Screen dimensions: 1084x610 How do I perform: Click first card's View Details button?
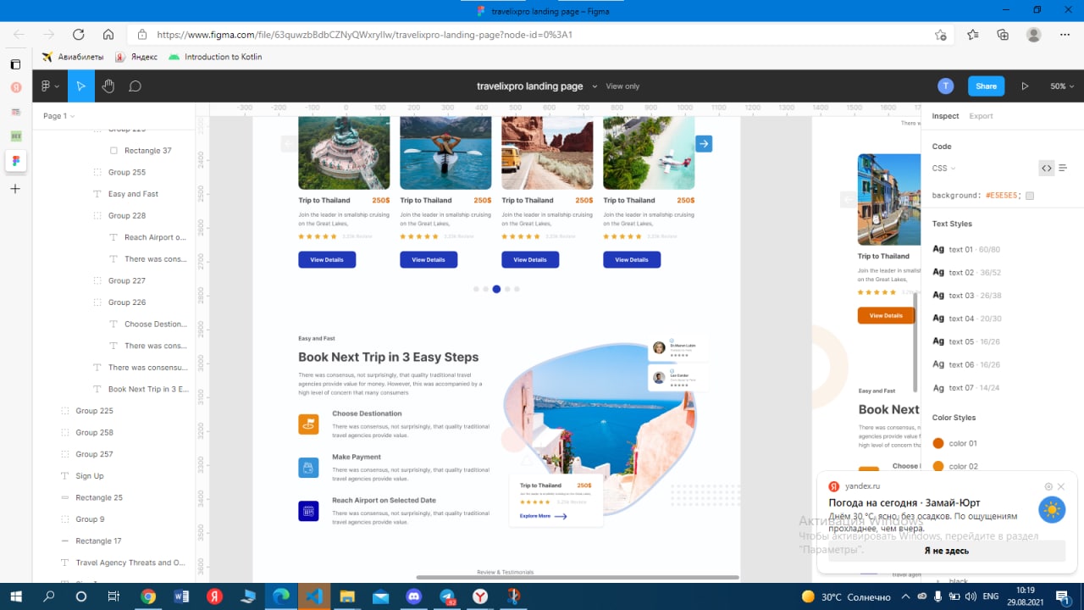coord(327,259)
